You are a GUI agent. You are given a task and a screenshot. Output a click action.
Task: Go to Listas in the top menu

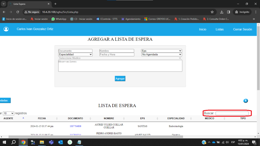point(220,29)
